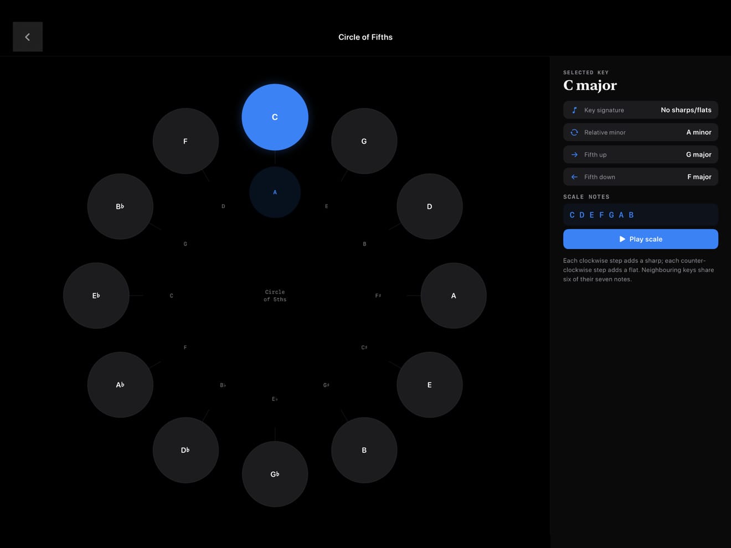Select the highlighted C key circle
This screenshot has width=731, height=548.
point(275,117)
